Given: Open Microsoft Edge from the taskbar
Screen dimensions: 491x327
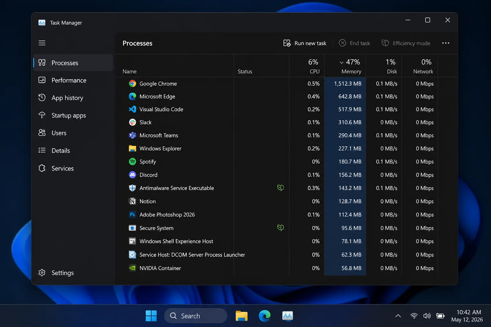Looking at the screenshot, I should (265, 316).
